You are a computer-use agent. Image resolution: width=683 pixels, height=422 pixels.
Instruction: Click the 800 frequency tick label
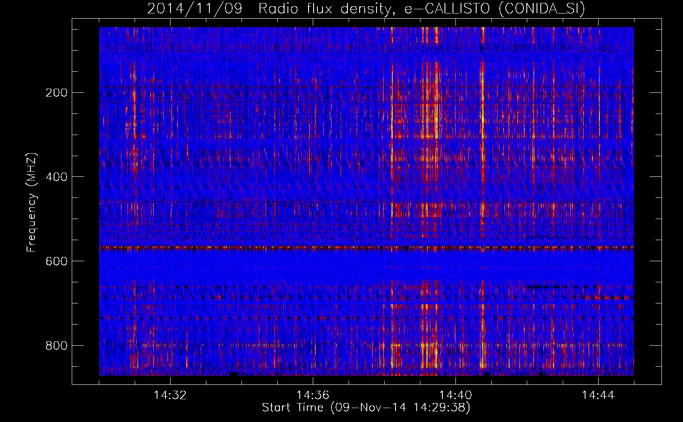click(57, 346)
